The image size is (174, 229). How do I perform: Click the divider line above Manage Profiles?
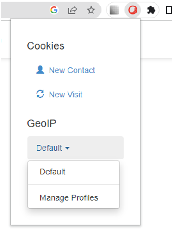[74, 184]
